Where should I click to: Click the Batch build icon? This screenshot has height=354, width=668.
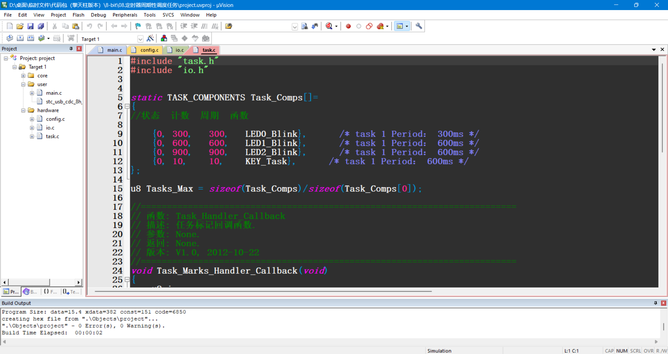(x=41, y=38)
